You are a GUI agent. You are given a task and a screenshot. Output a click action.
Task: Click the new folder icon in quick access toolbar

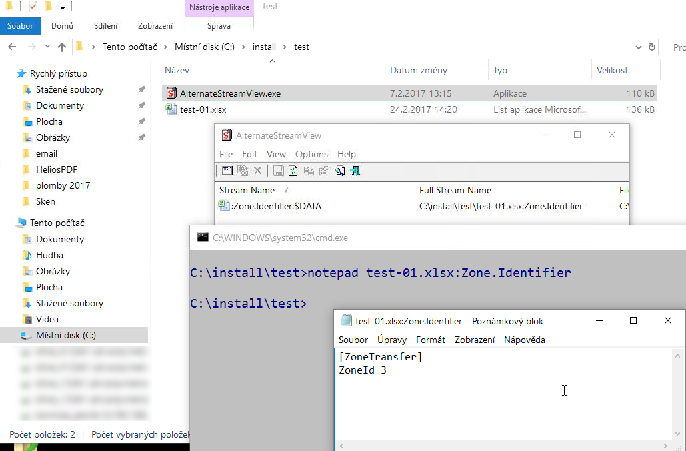point(49,7)
